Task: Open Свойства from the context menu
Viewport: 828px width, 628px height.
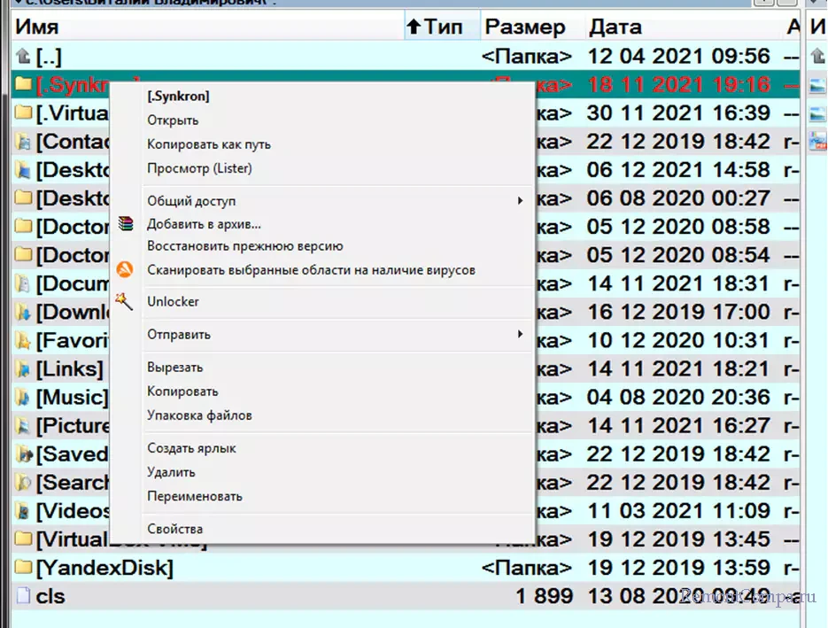Action: 174,529
